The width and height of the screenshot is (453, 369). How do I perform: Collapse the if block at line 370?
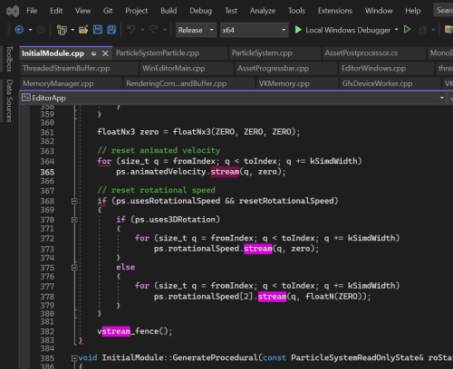pyautogui.click(x=74, y=220)
